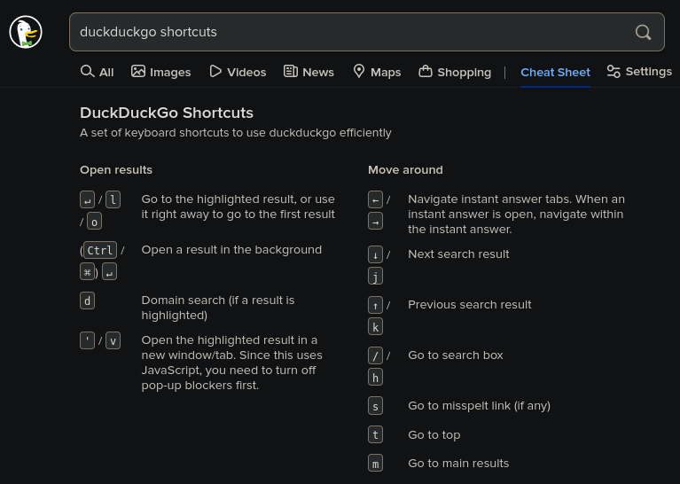The width and height of the screenshot is (680, 484).
Task: Click the 'Previous search result' text
Action: tap(470, 305)
